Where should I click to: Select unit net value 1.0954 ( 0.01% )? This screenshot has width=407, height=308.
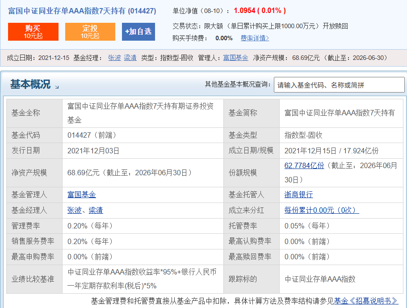pos(260,11)
